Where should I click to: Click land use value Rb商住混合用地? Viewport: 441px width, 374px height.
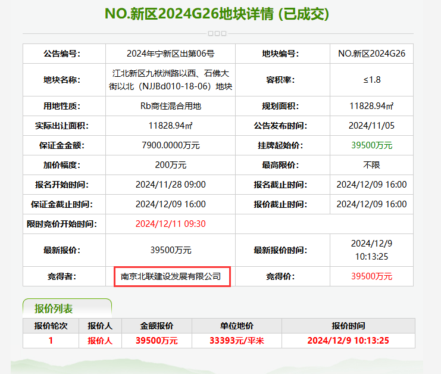(x=170, y=106)
